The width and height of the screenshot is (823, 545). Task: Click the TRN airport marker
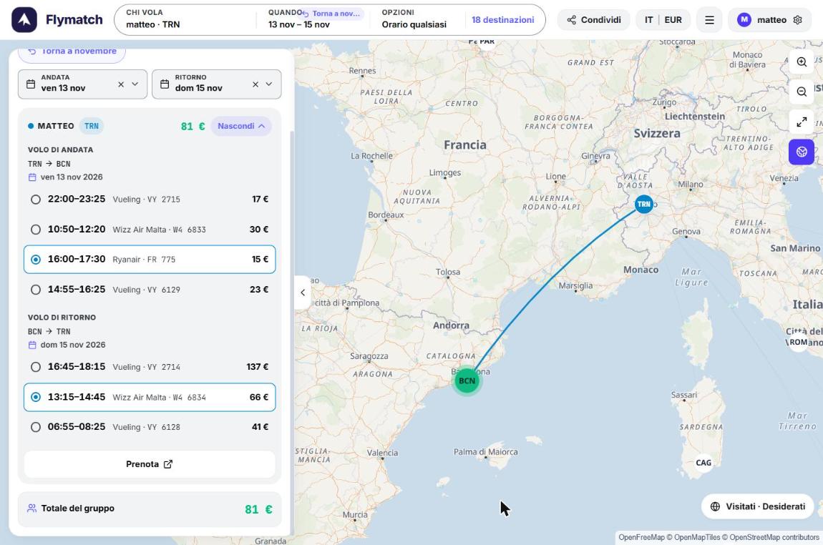644,204
